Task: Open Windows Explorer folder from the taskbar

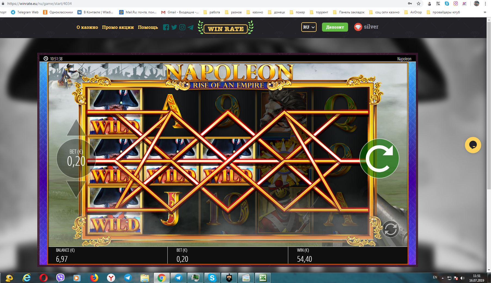Action: pyautogui.click(x=145, y=278)
